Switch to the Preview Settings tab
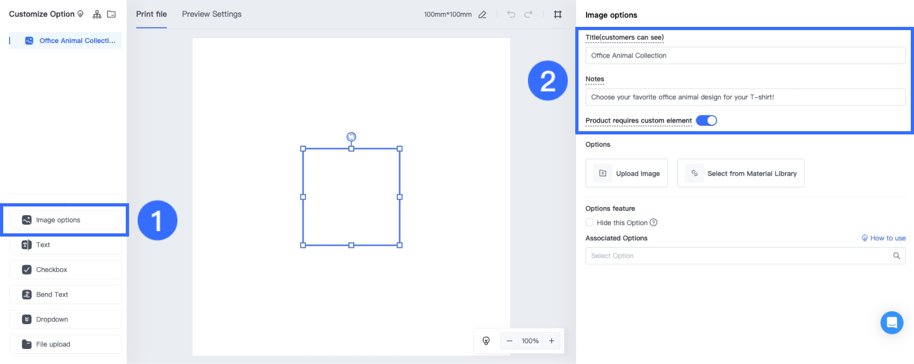 (211, 15)
